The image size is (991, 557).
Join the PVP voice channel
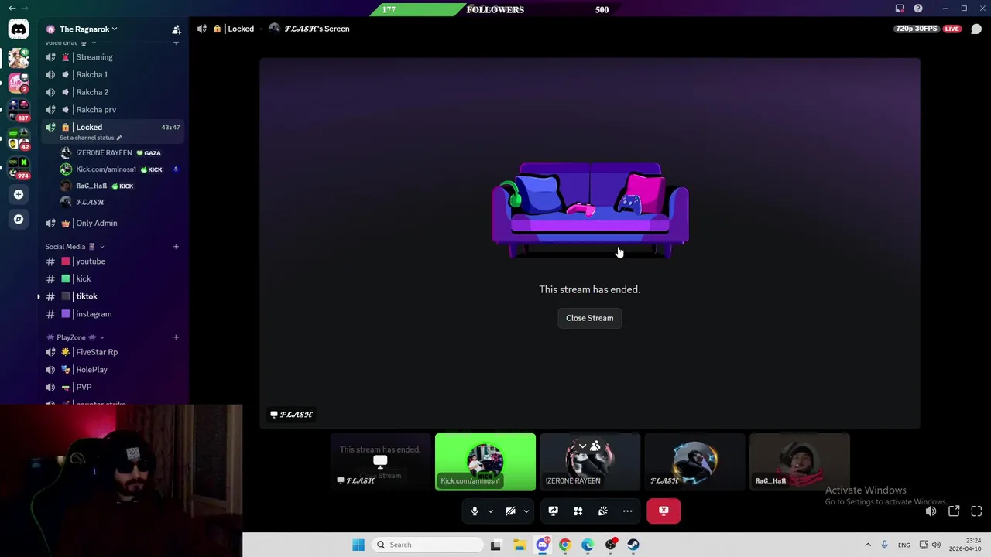[x=112, y=387]
